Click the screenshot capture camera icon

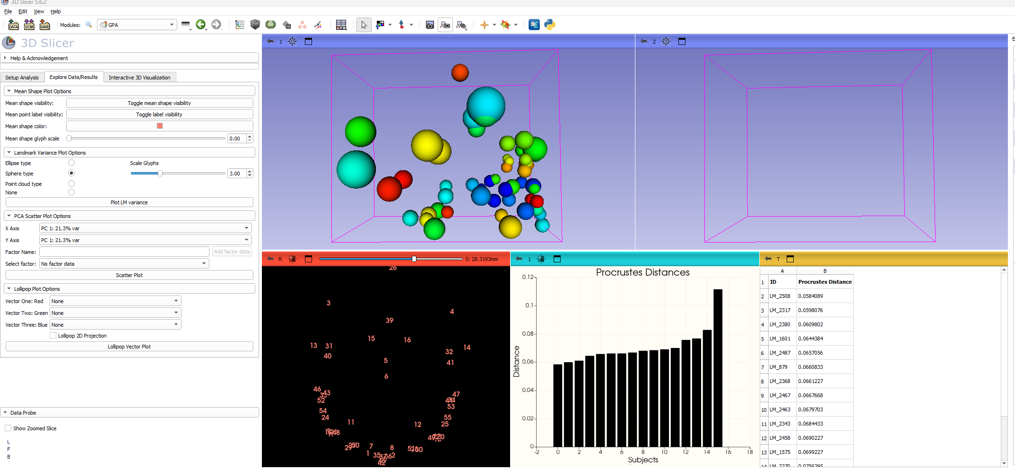[429, 25]
